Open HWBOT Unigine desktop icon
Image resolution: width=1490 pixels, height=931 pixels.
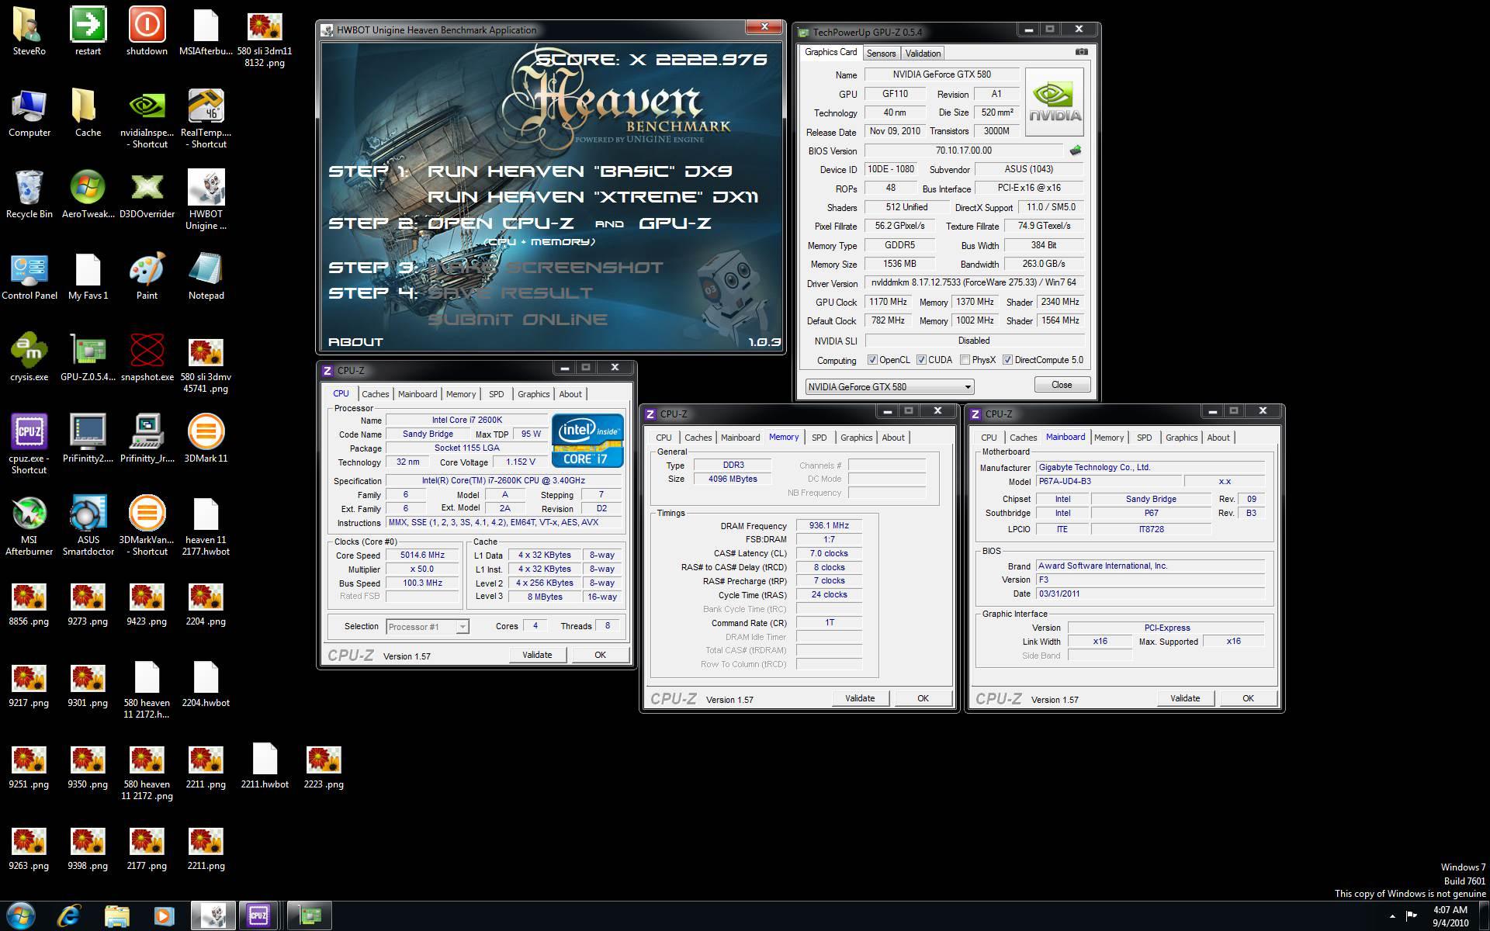coord(206,188)
